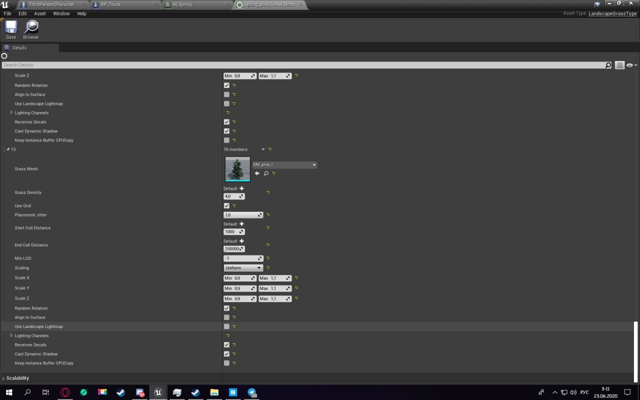Launch Telegram from the taskbar
The image size is (640, 400).
pyautogui.click(x=252, y=392)
